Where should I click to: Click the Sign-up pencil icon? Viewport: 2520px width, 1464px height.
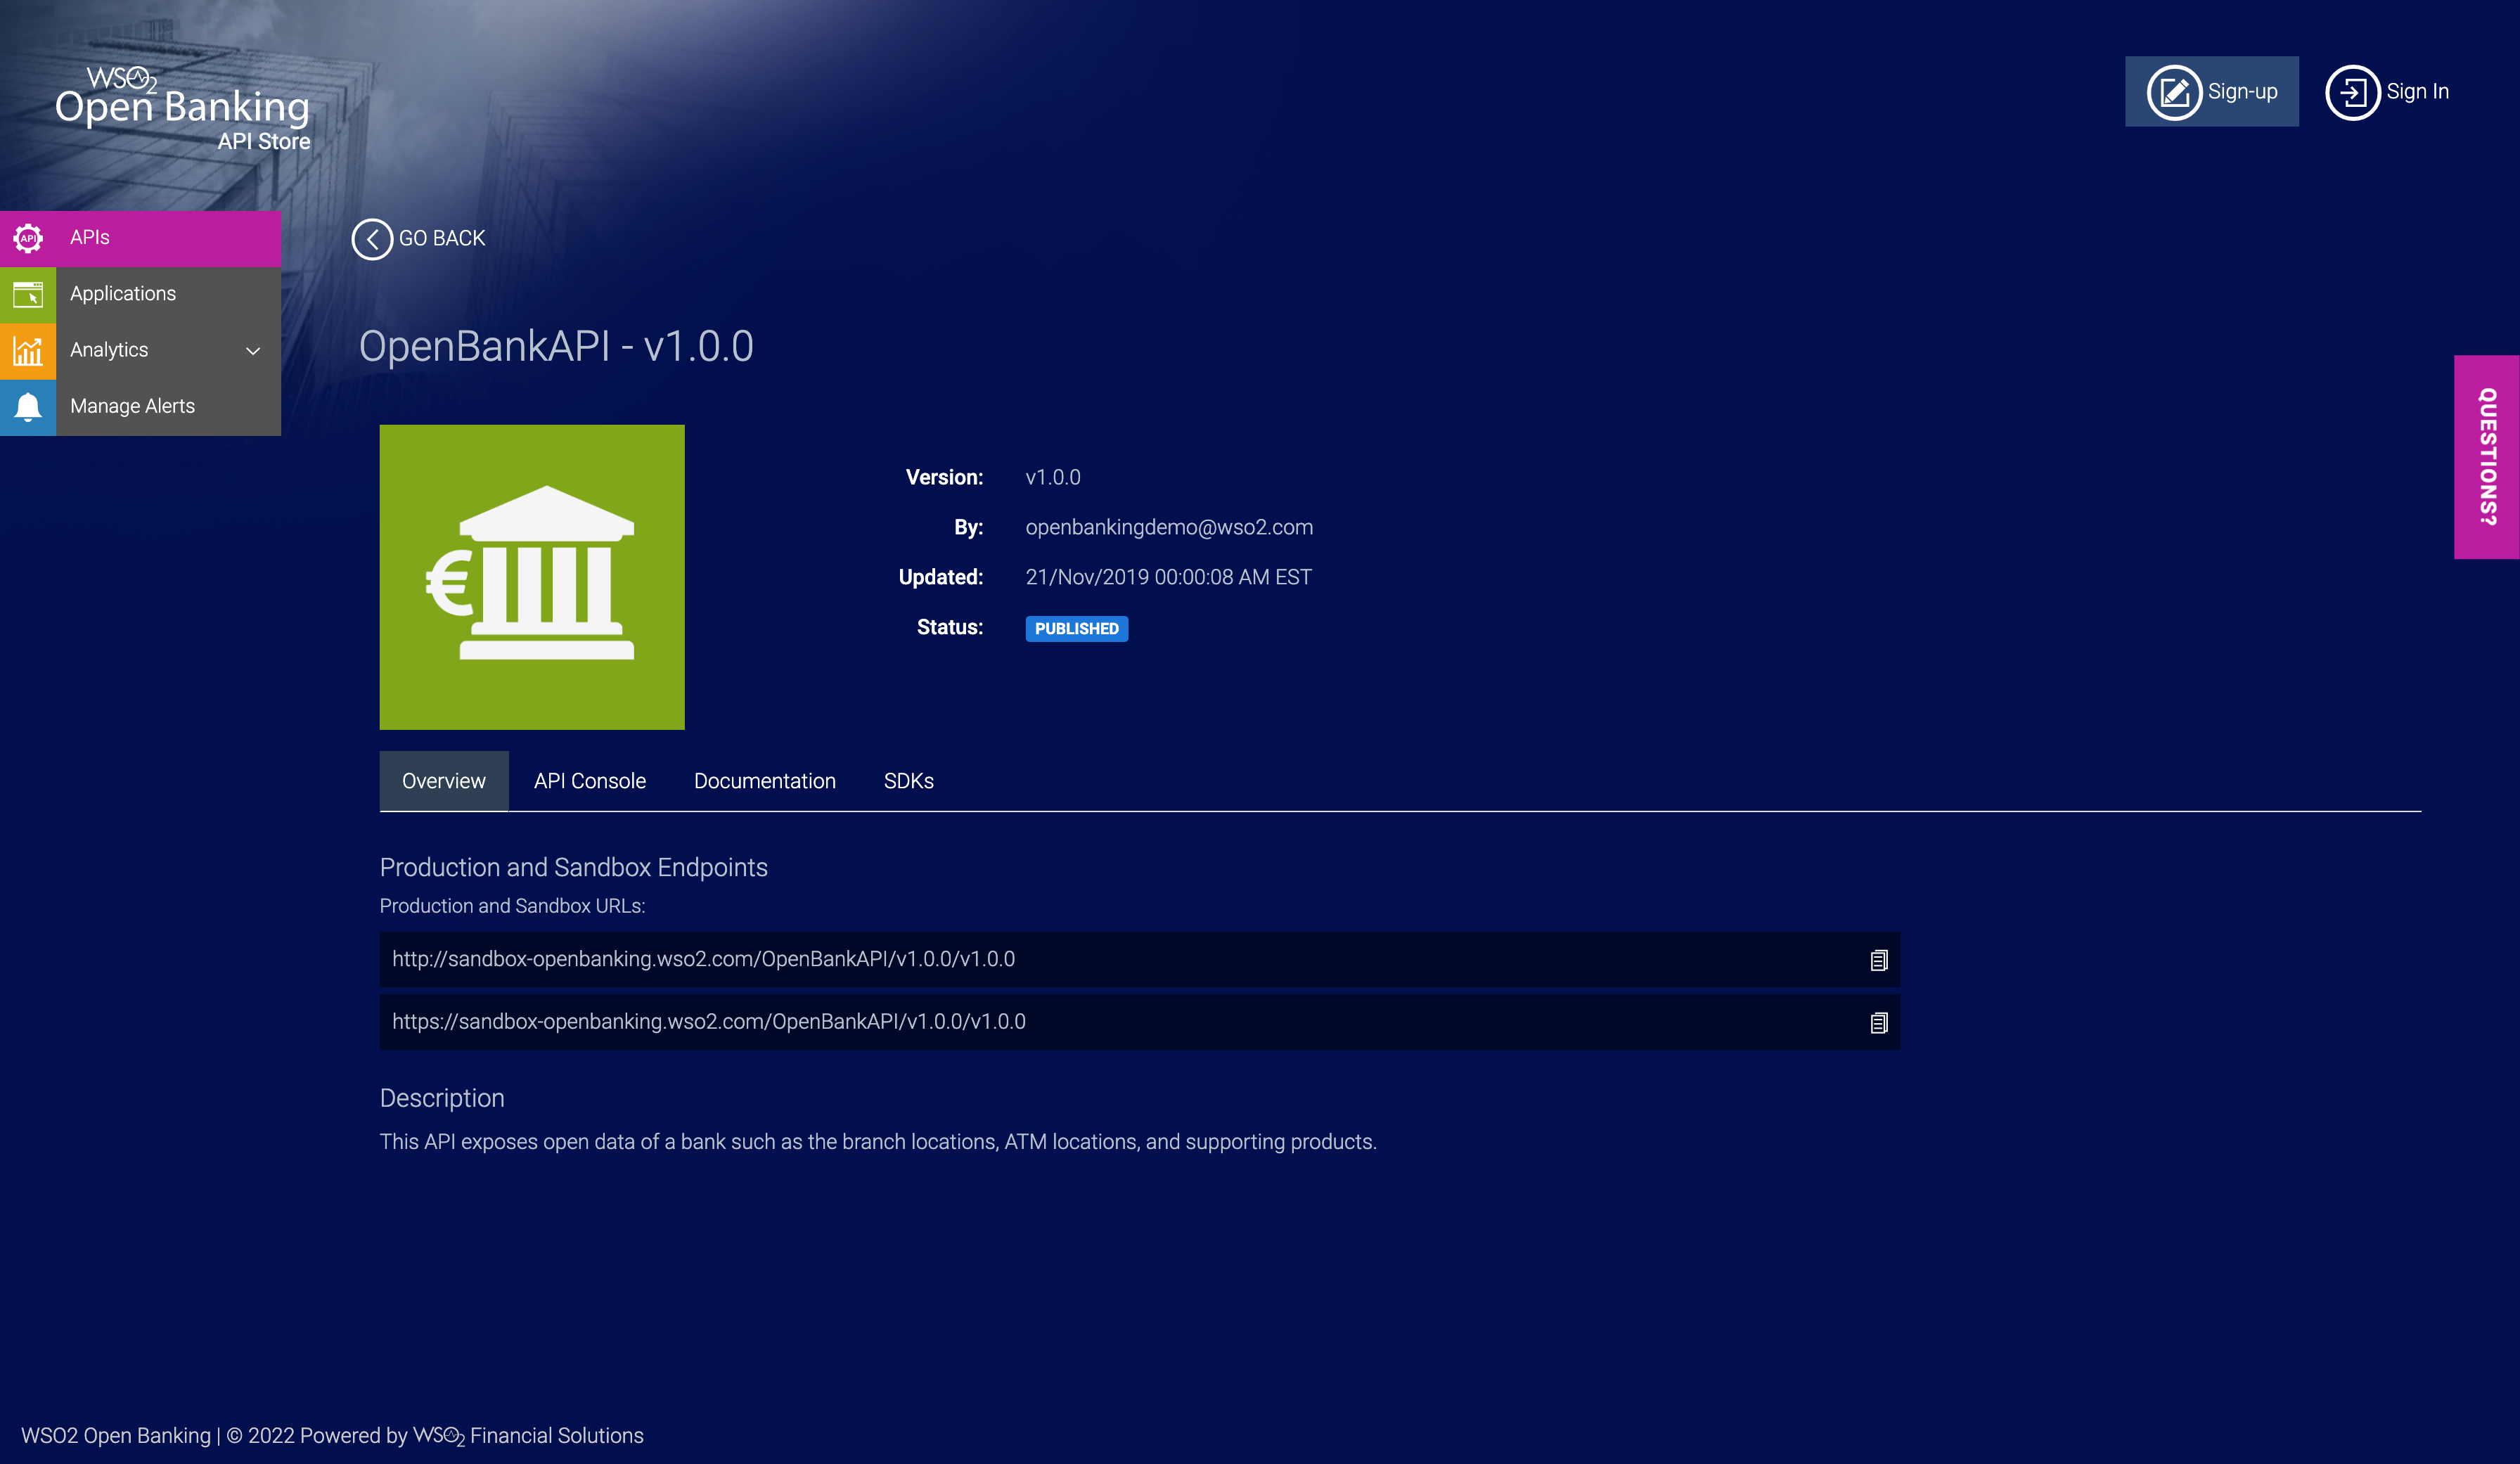point(2174,92)
